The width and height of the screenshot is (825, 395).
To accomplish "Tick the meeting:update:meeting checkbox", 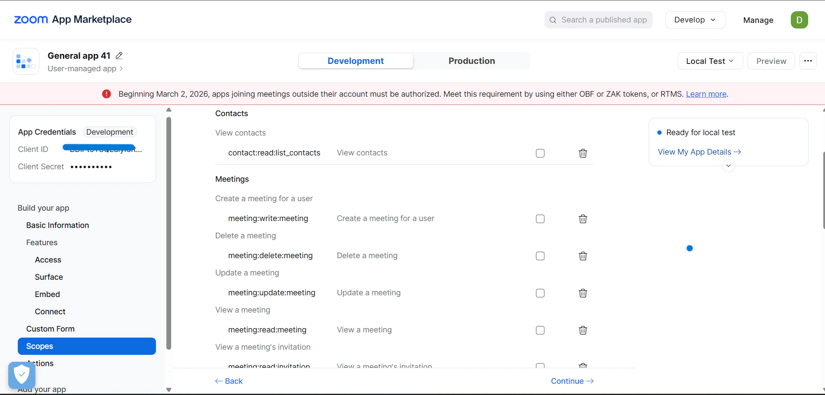I will click(540, 293).
